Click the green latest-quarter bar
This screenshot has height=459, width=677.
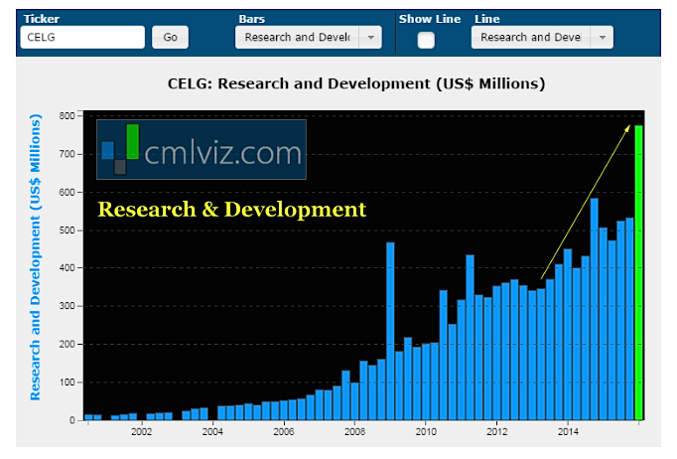[x=638, y=273]
